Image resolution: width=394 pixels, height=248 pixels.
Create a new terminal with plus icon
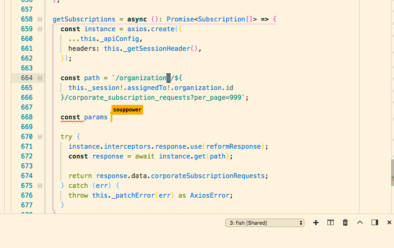point(316,223)
